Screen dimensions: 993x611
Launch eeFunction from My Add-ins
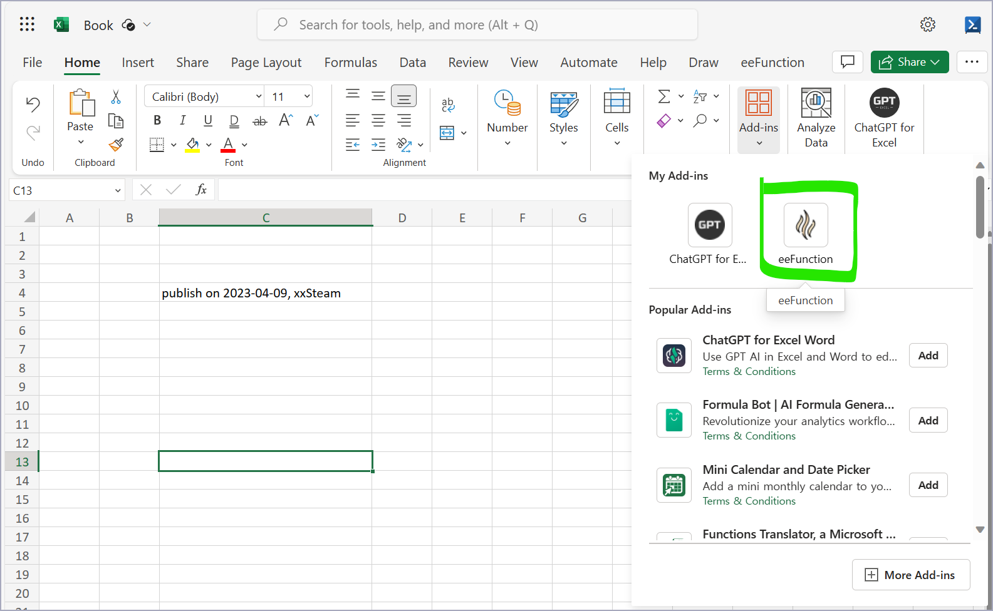click(806, 234)
